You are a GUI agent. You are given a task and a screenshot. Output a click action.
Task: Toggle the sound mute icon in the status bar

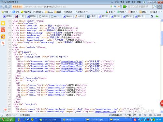click(x=150, y=115)
